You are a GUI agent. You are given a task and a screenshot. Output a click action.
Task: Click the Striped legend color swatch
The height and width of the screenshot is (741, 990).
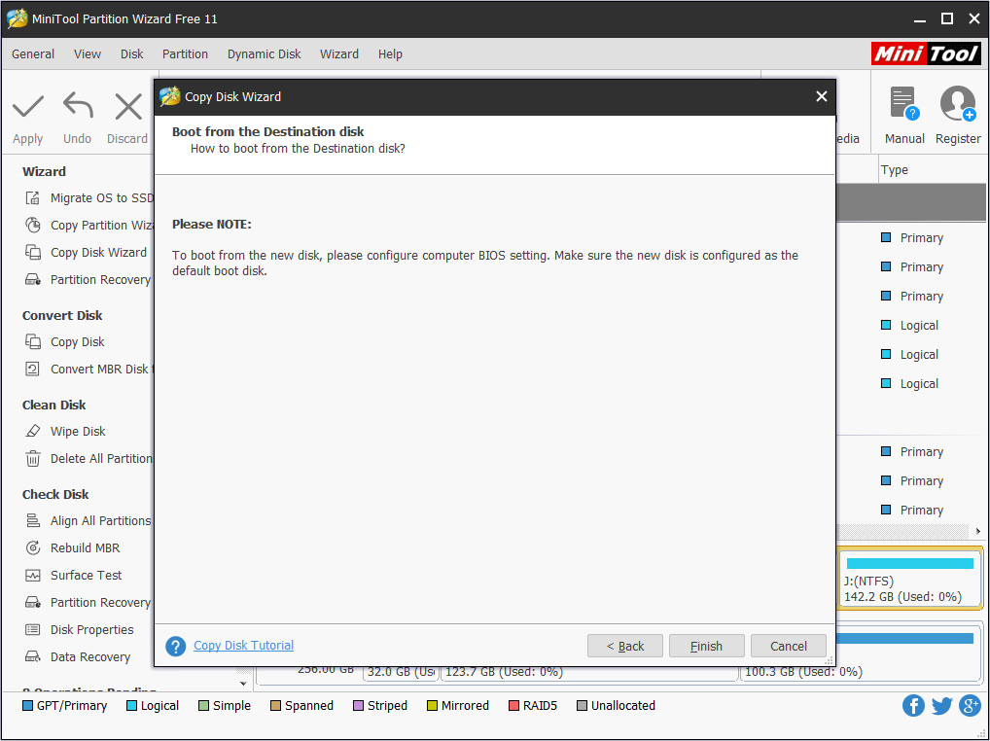click(x=358, y=706)
